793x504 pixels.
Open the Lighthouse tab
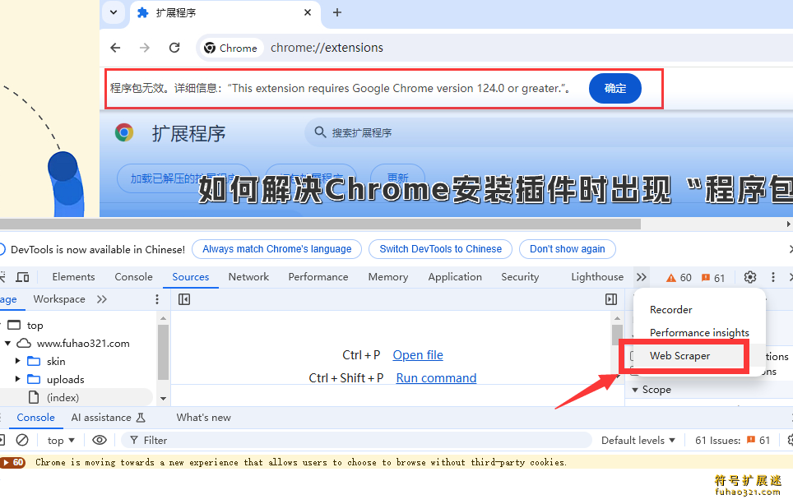pyautogui.click(x=597, y=277)
